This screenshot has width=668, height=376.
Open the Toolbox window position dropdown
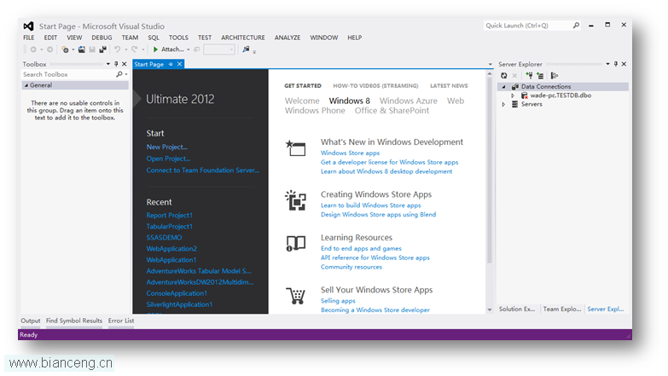108,64
